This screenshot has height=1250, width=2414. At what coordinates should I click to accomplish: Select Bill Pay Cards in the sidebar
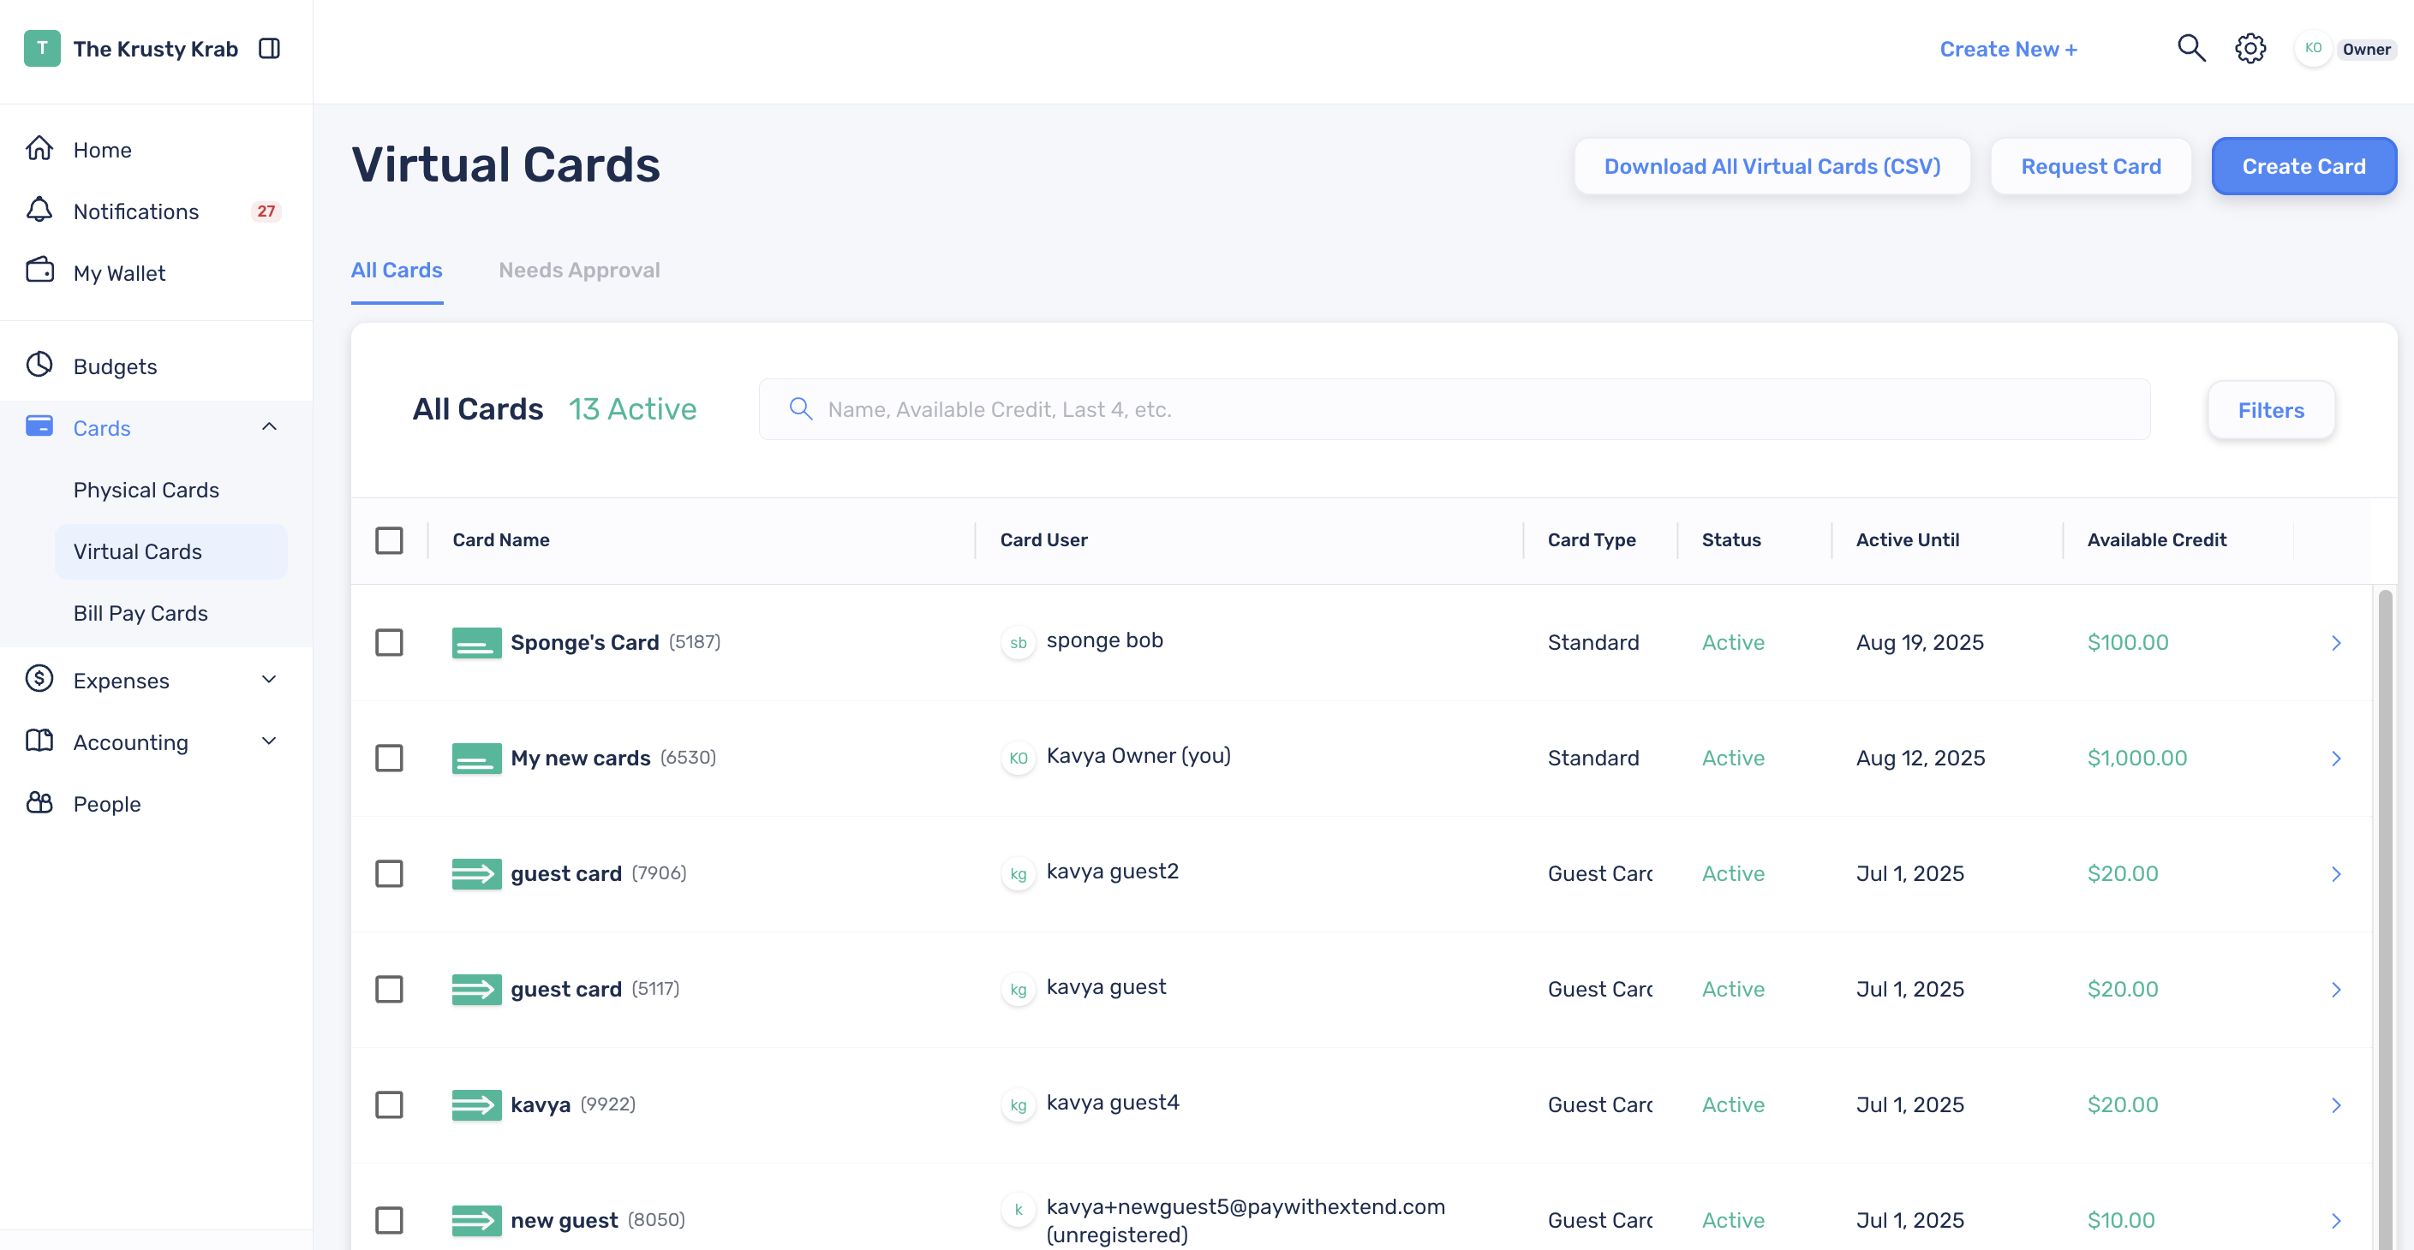tap(140, 612)
